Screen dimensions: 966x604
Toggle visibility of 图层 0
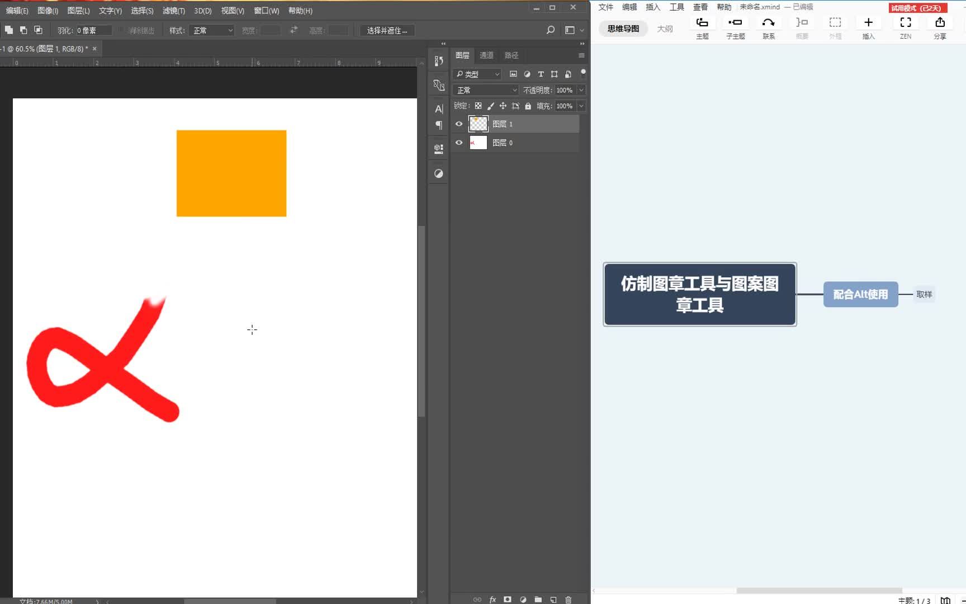click(x=458, y=143)
